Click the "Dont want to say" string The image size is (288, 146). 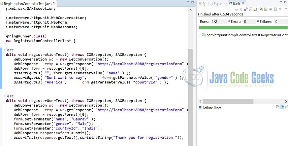coord(64,78)
